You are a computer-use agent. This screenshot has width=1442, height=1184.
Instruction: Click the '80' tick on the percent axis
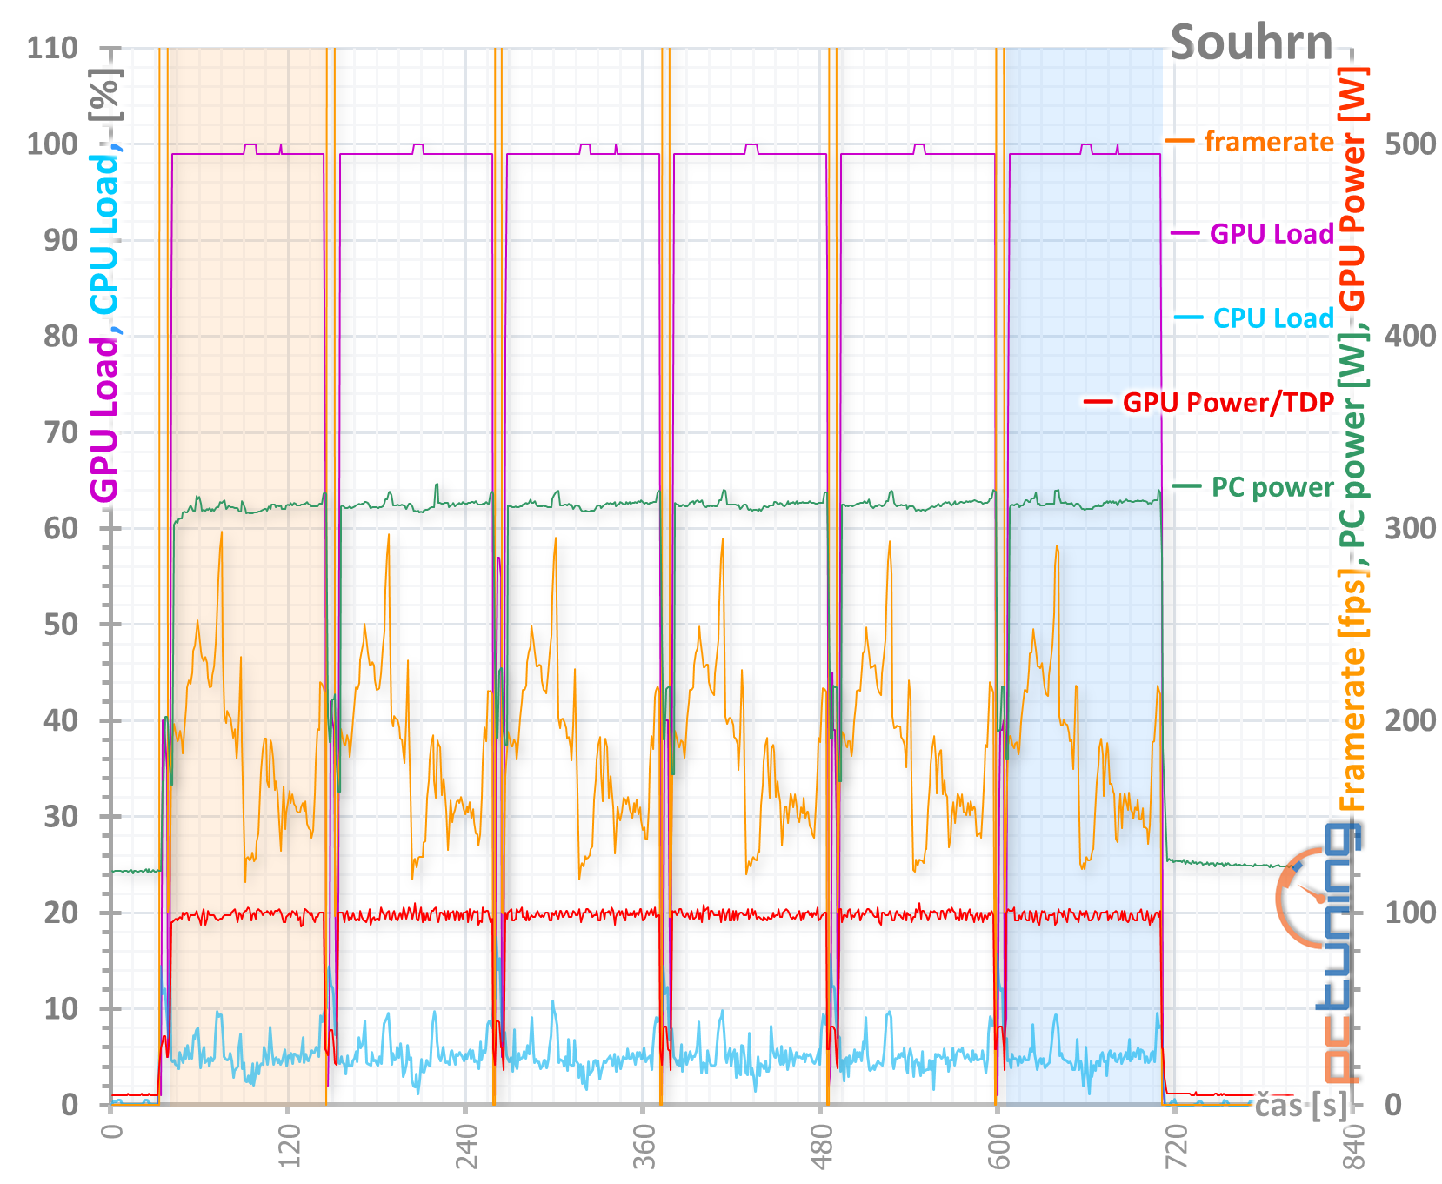pyautogui.click(x=61, y=336)
